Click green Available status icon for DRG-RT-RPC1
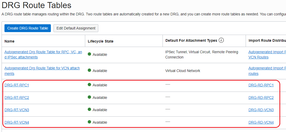This screenshot has height=132, width=286. coord(89,85)
